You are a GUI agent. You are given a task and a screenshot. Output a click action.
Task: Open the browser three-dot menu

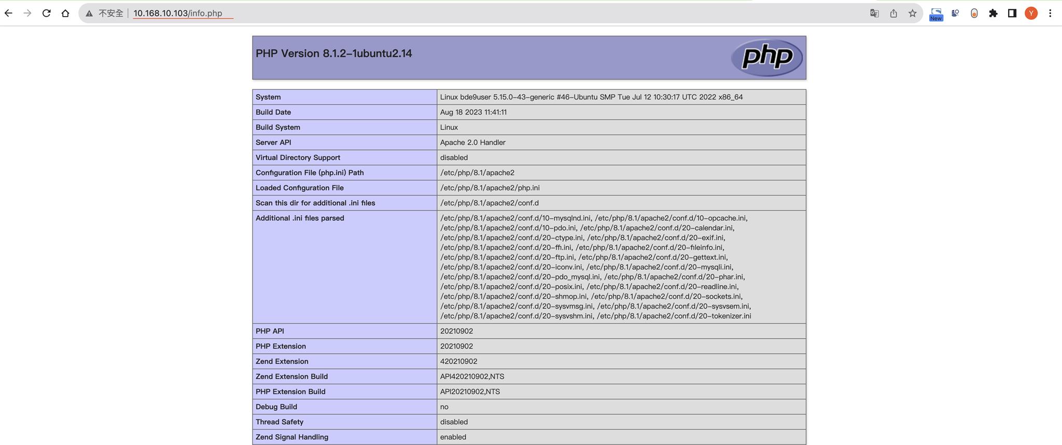point(1050,13)
